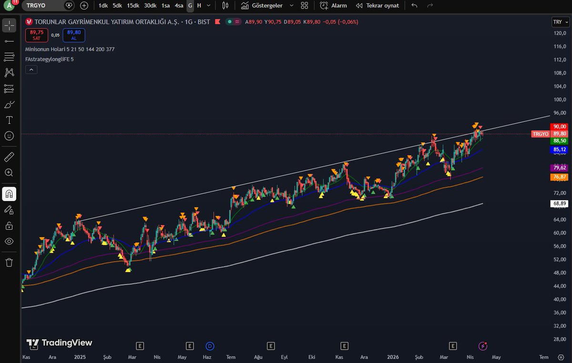Click the pink lightning marker near Nis

[483, 346]
